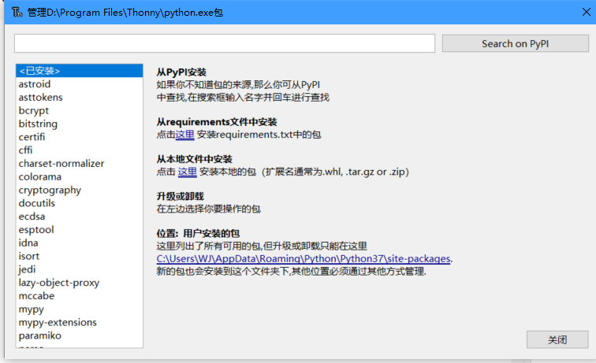This screenshot has height=363, width=596.
Task: Click the 关闭 button
Action: 557,339
